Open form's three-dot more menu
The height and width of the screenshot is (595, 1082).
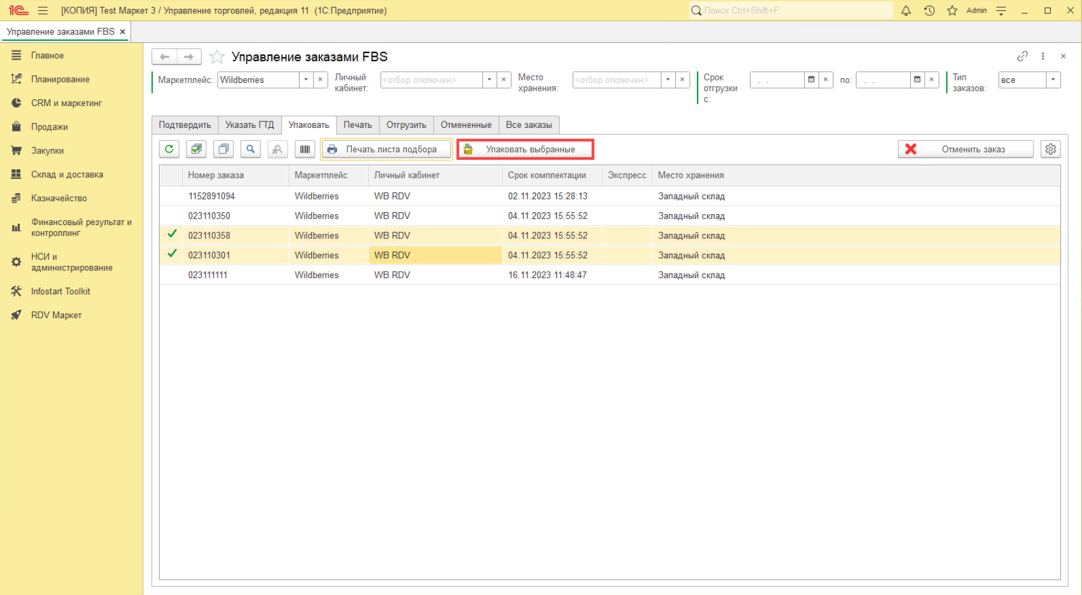point(1043,56)
